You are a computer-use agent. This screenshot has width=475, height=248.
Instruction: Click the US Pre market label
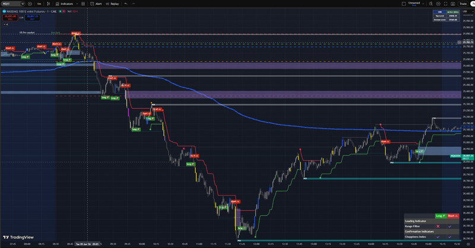(x=27, y=33)
